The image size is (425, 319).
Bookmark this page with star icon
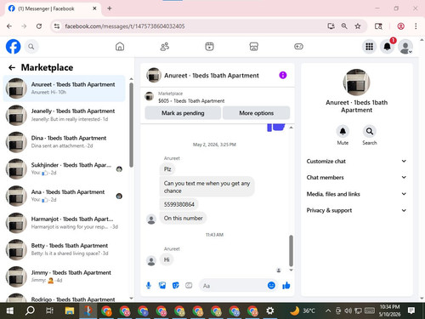coord(358,26)
